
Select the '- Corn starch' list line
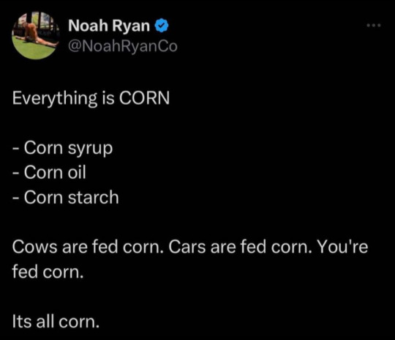66,197
